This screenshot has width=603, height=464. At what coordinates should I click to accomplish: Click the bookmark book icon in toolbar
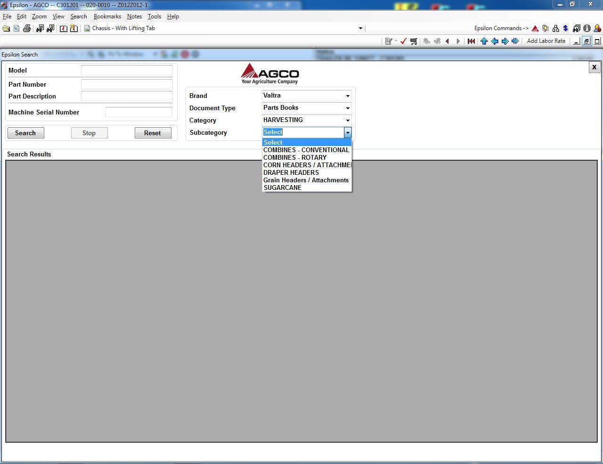tap(64, 28)
